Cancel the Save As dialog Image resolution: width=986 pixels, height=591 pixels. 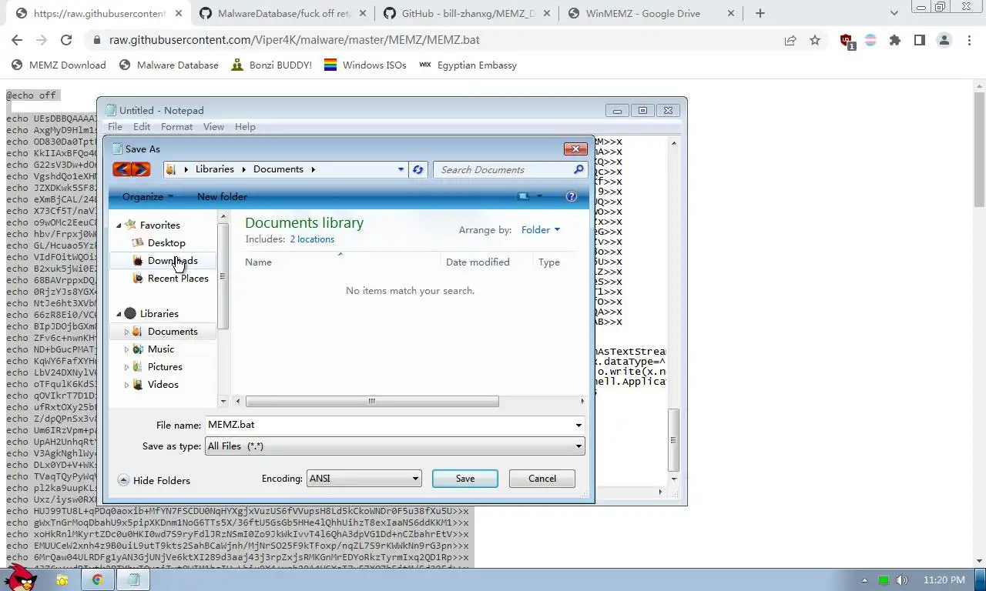click(x=542, y=479)
